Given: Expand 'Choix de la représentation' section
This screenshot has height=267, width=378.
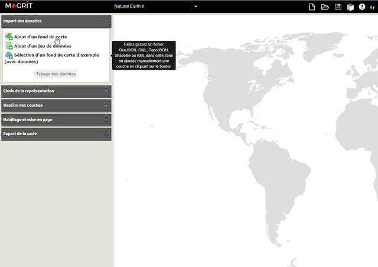Looking at the screenshot, I should click(106, 91).
